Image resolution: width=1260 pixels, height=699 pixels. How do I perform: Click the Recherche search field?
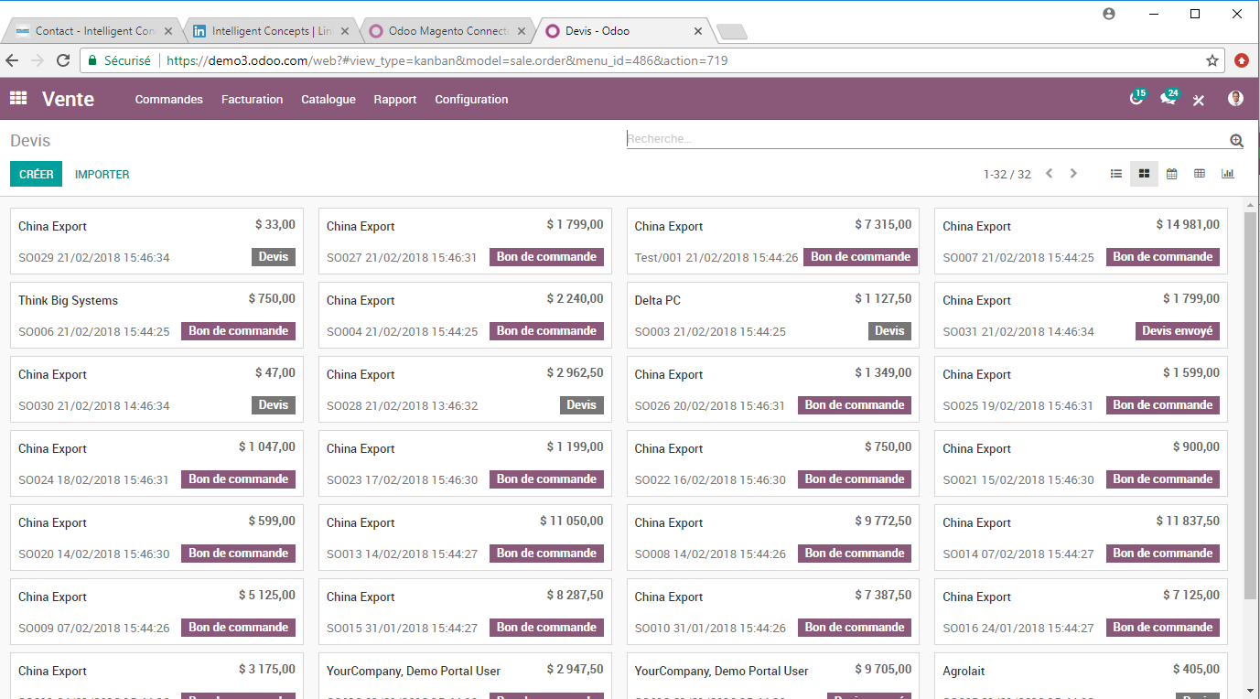[924, 139]
